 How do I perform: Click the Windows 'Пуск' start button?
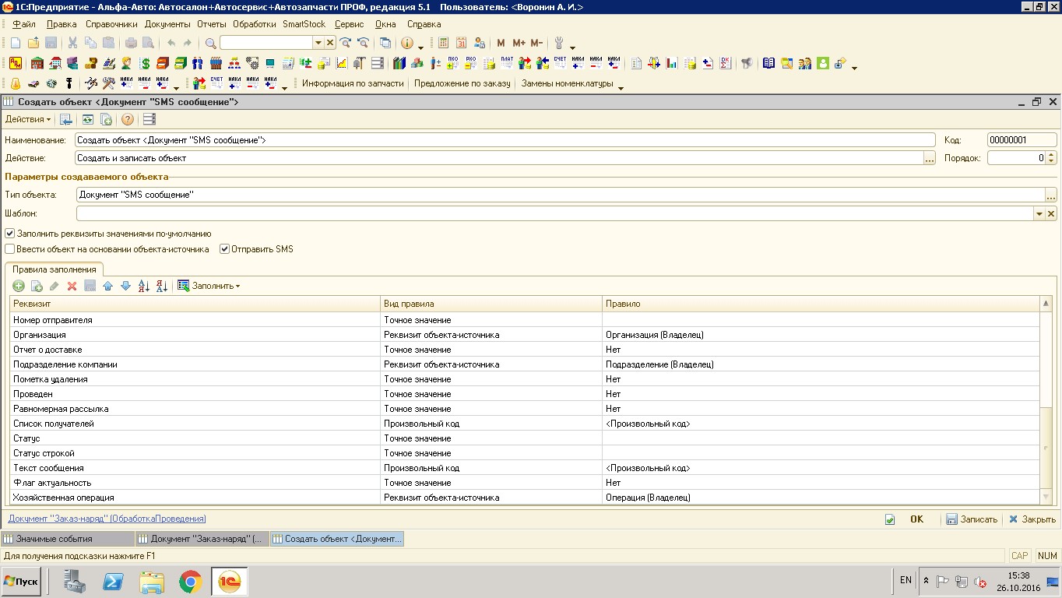coord(21,582)
